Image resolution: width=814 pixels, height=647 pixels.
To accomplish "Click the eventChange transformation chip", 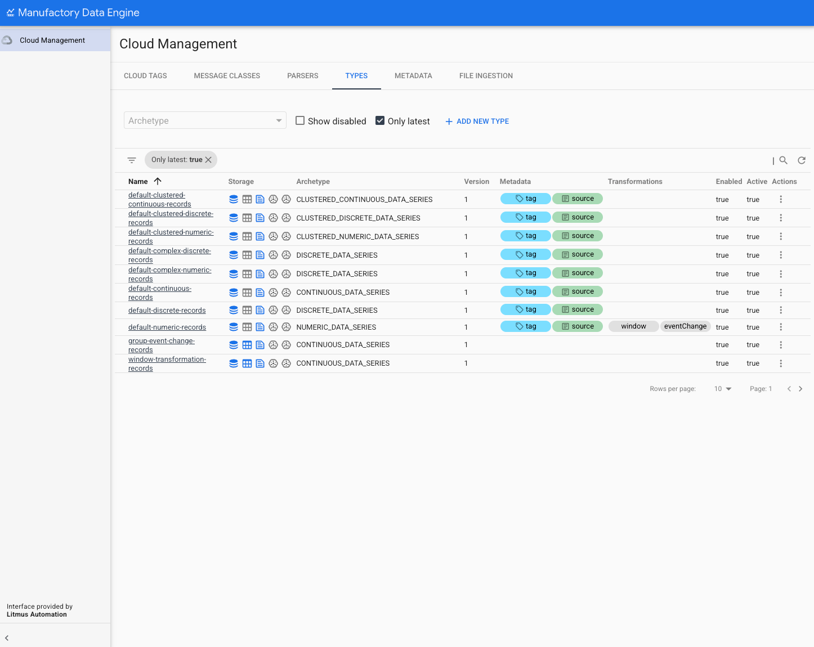I will (685, 326).
